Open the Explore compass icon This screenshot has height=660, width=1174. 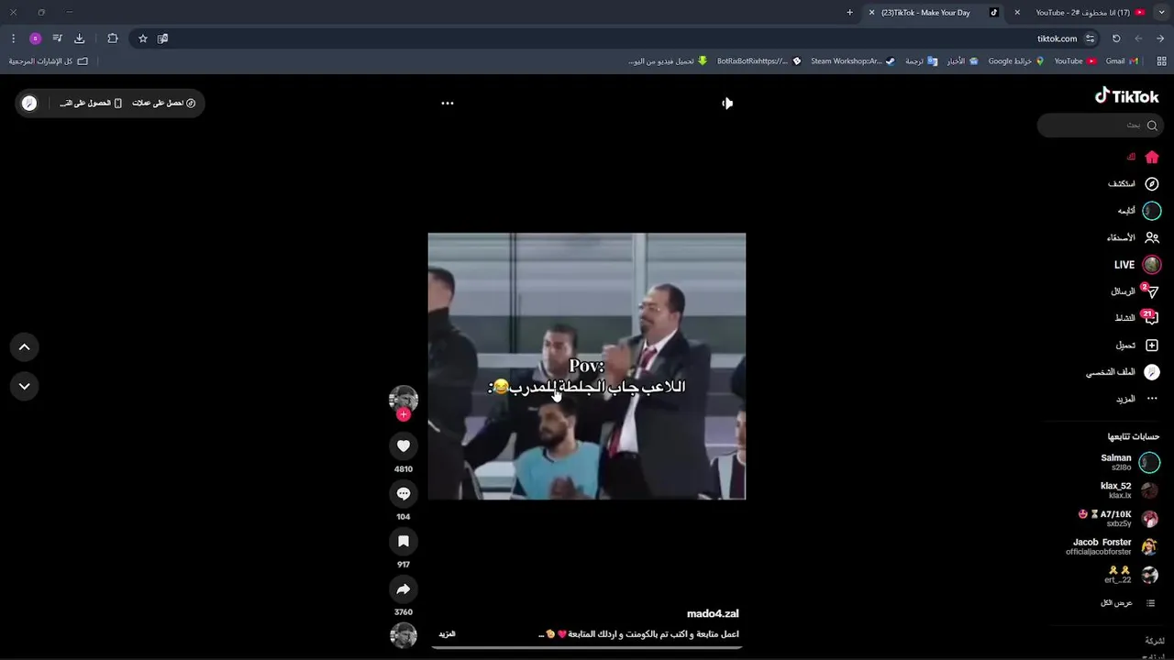(1152, 183)
